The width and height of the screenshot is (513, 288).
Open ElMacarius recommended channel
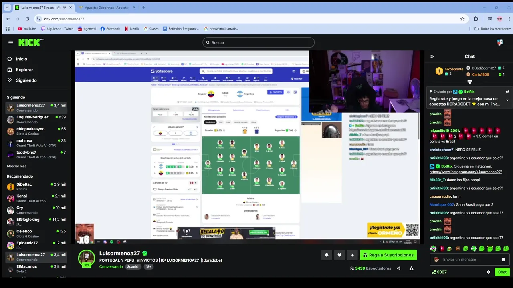point(36,269)
